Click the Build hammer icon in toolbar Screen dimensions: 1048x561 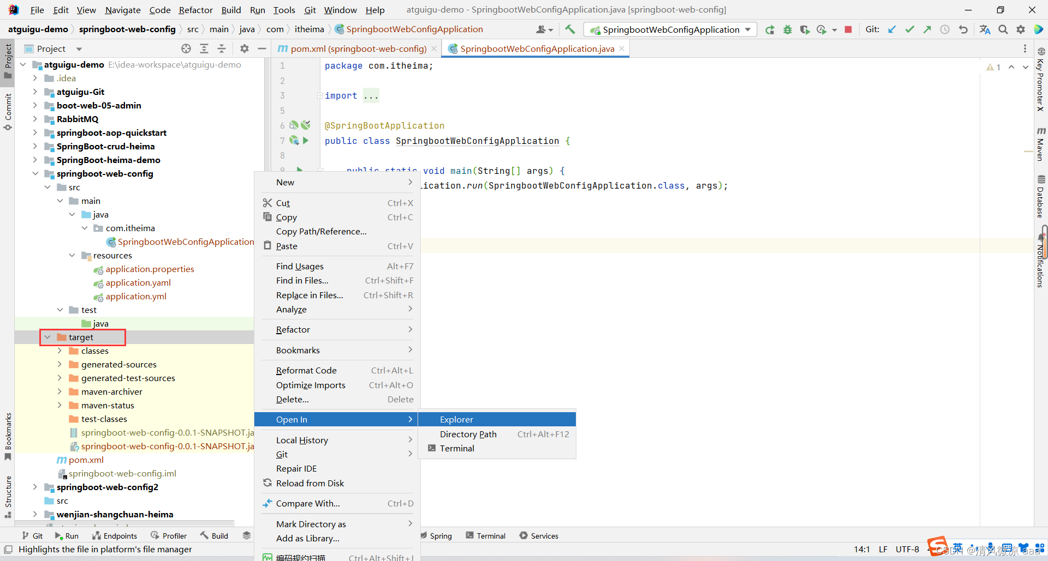coord(570,29)
